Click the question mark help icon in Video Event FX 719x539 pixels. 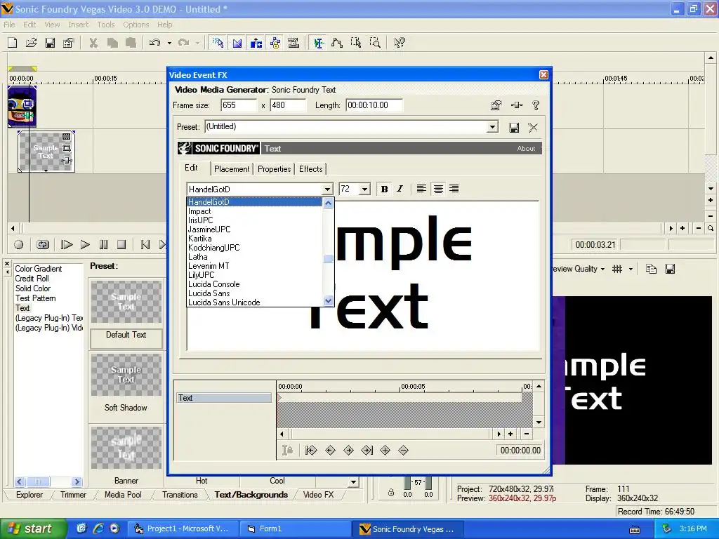tap(536, 105)
